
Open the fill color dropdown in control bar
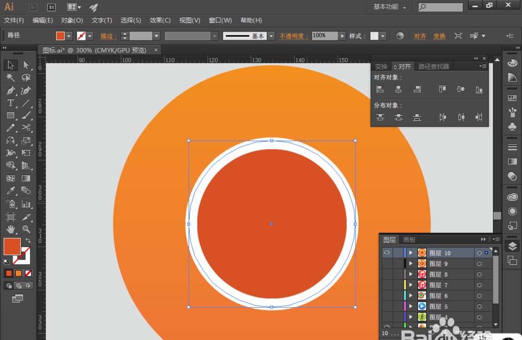[69, 36]
